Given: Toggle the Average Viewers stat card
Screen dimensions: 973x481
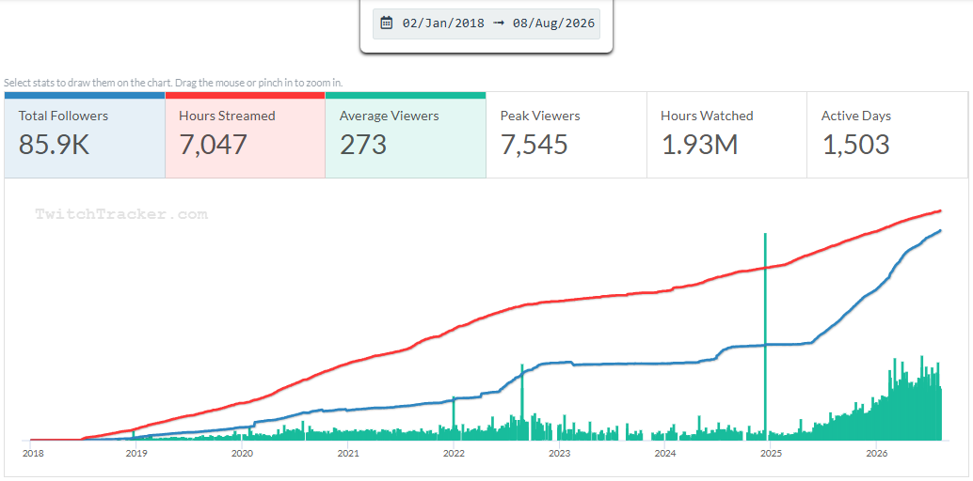Looking at the screenshot, I should pyautogui.click(x=406, y=135).
